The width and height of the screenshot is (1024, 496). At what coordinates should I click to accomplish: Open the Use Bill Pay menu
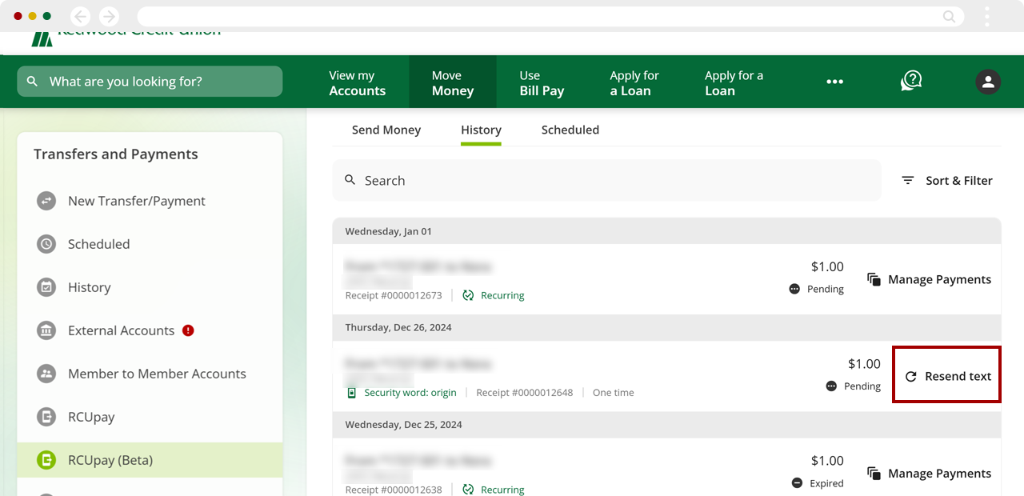(542, 83)
